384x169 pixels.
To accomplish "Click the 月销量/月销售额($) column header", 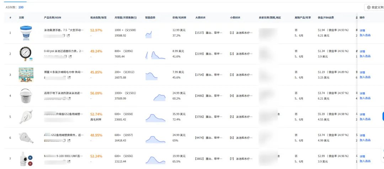I will coord(126,18).
